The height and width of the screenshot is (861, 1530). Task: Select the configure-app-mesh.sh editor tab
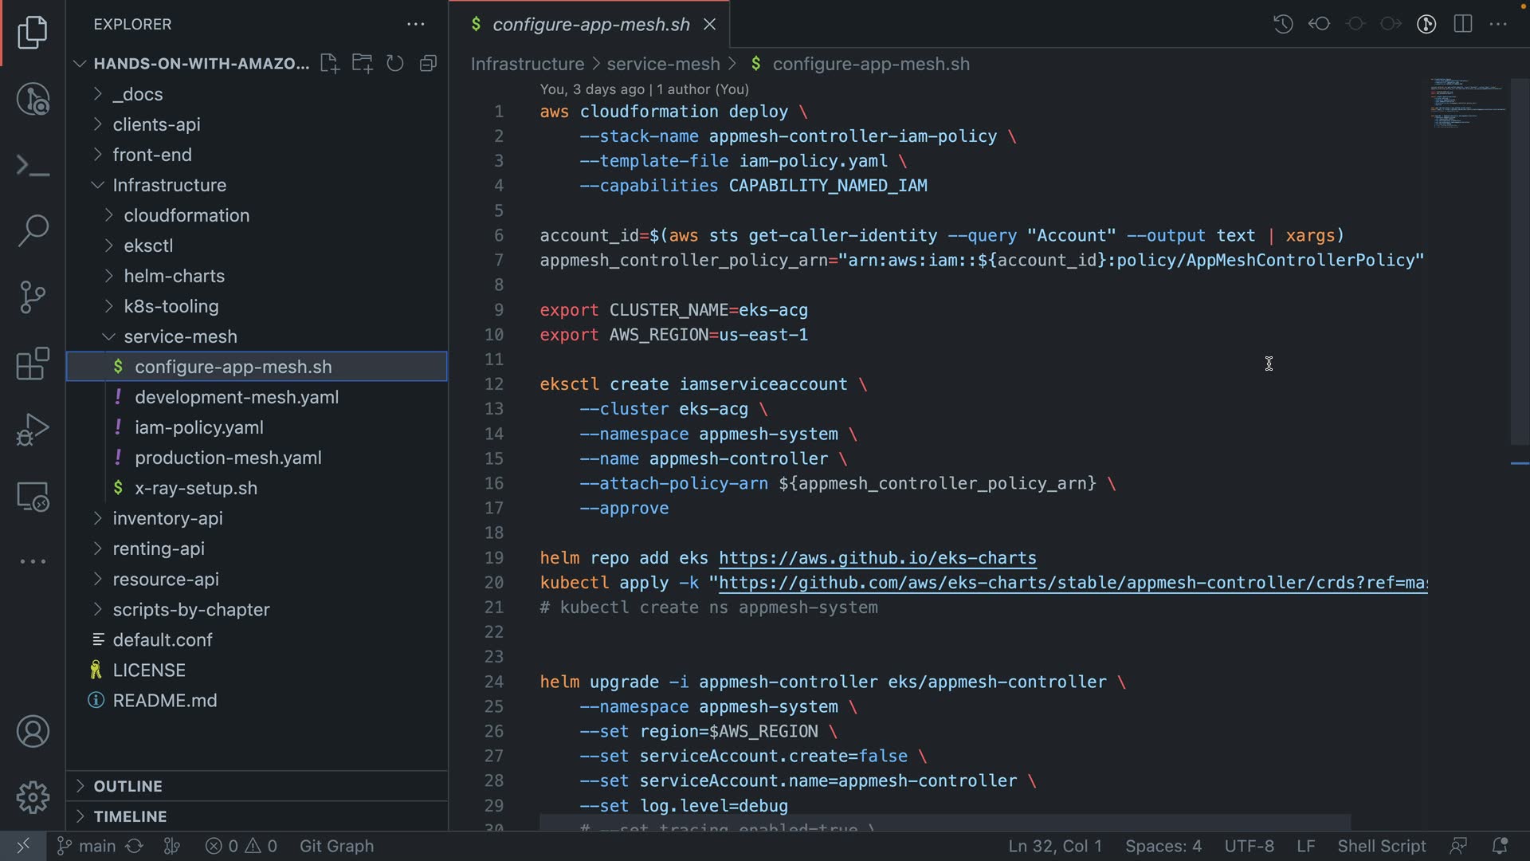(590, 25)
